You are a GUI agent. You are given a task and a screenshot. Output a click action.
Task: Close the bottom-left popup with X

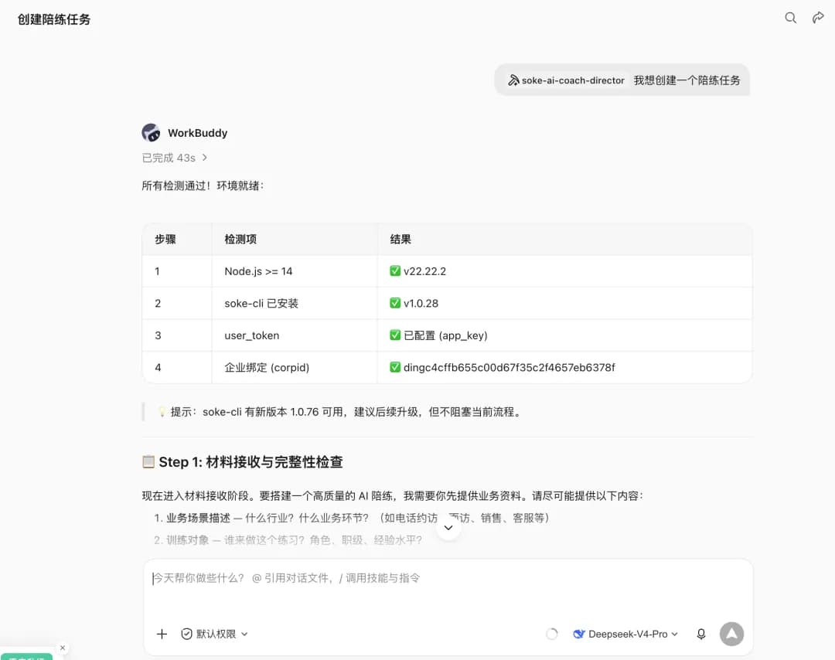click(x=63, y=648)
